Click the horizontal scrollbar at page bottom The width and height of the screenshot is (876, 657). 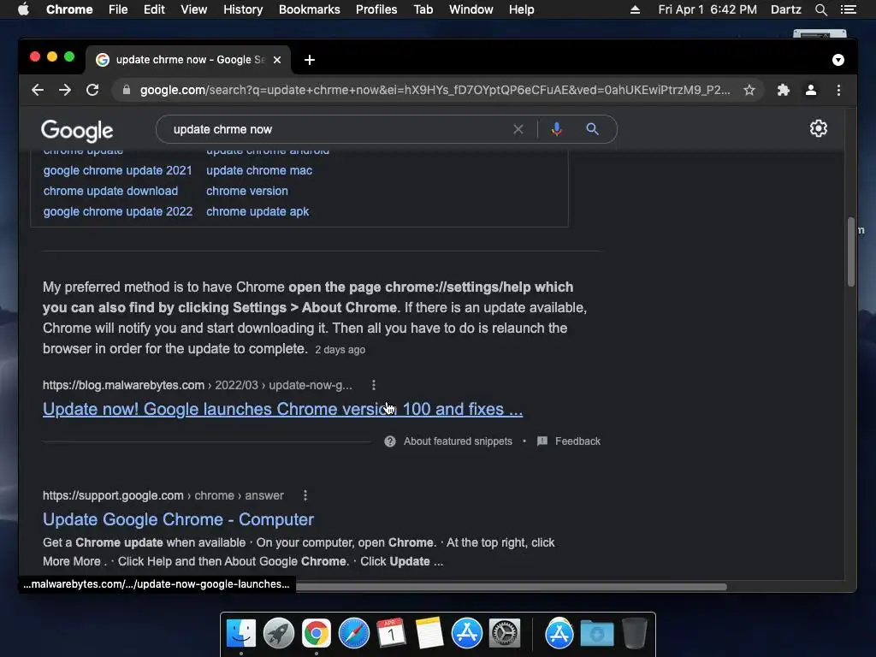point(512,587)
